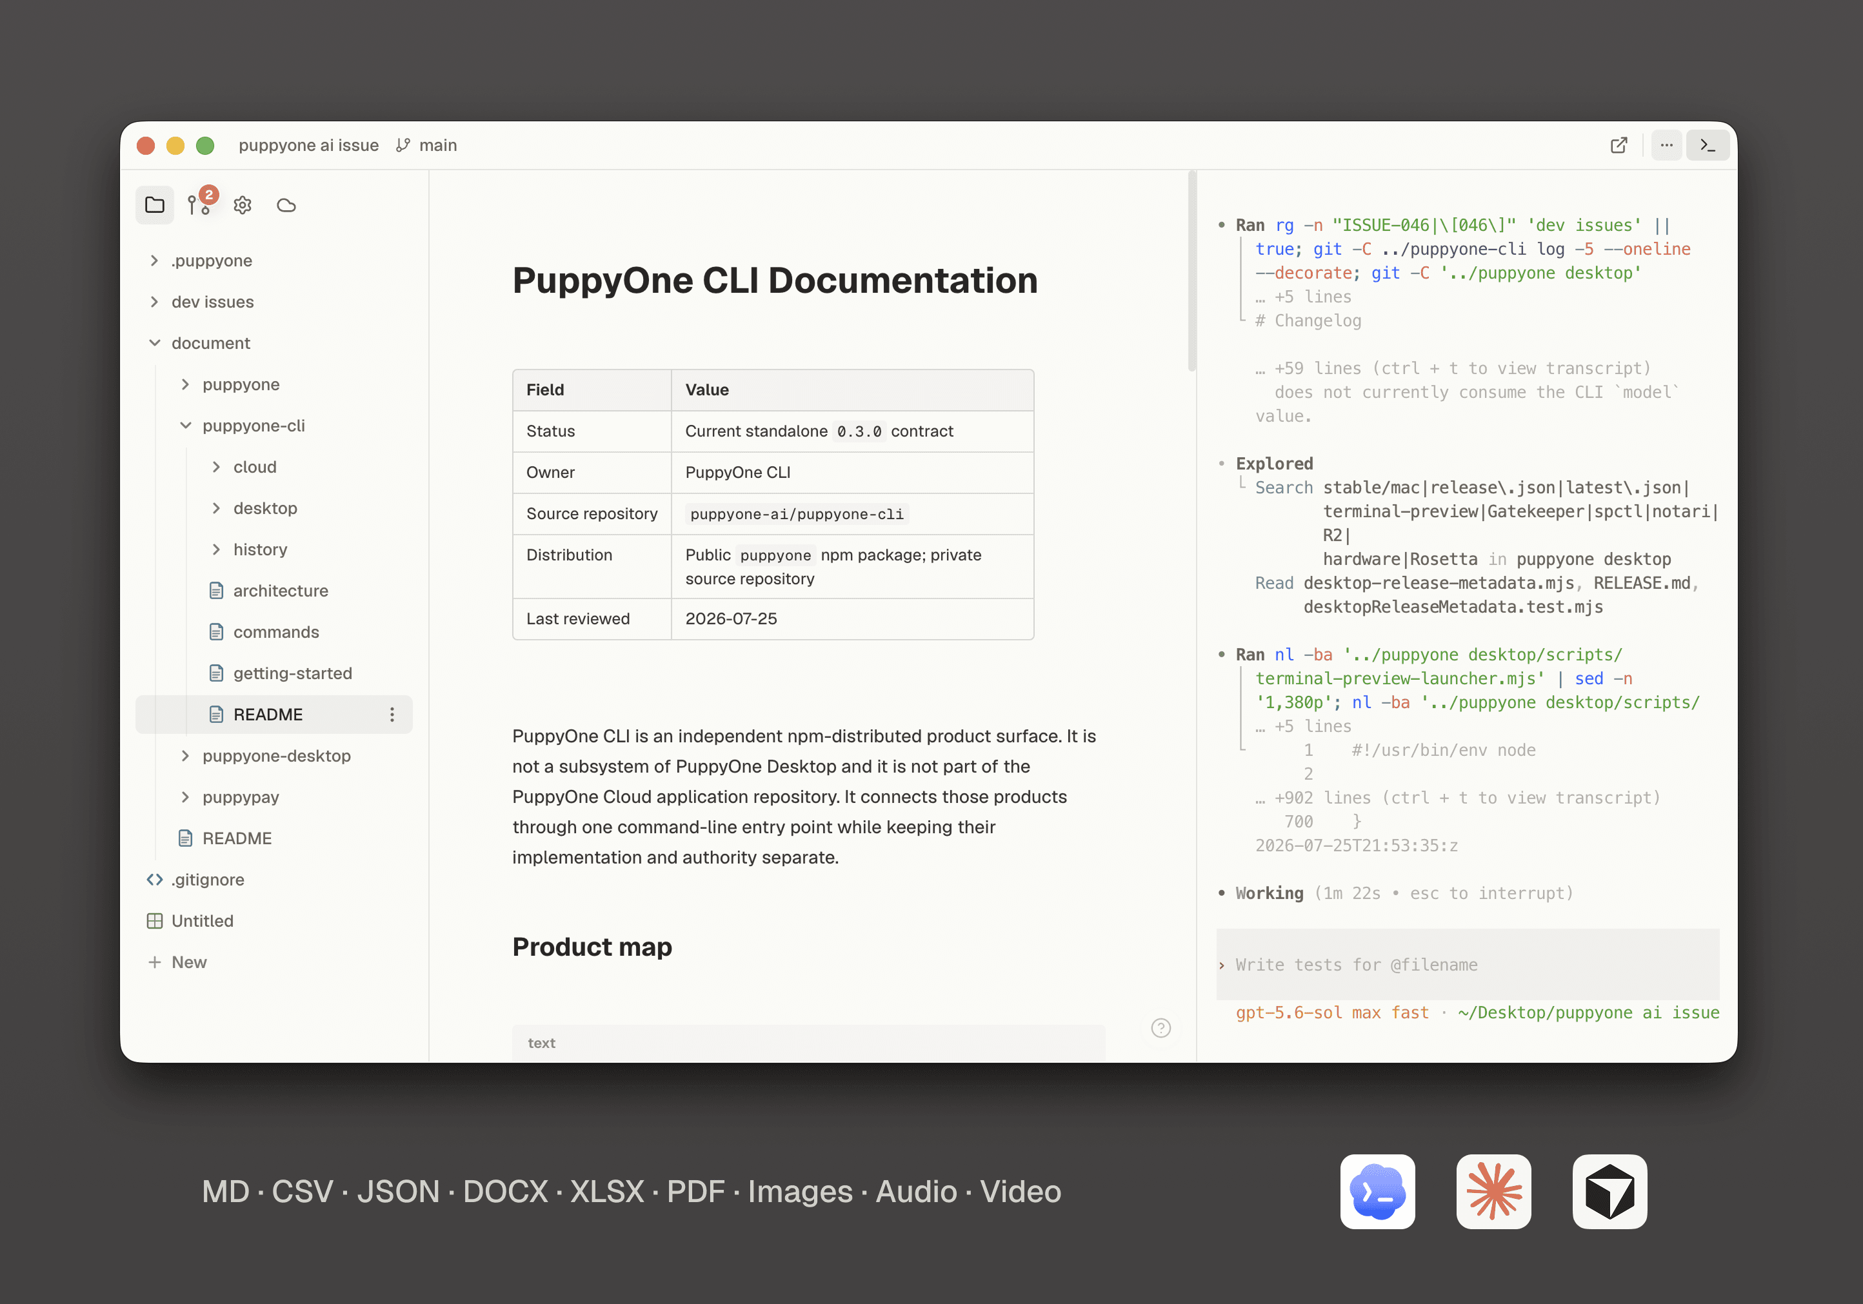Click the Source repository table cell
The width and height of the screenshot is (1863, 1304).
(592, 514)
